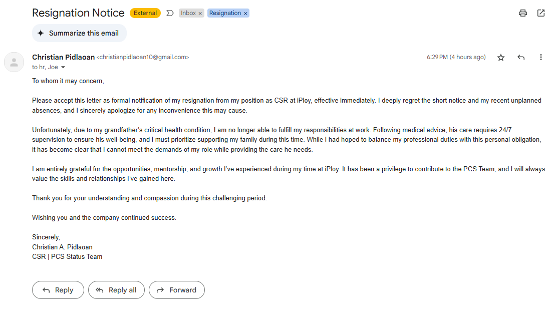This screenshot has height=334, width=552.
Task: Open the three-dot More options menu
Action: tap(541, 58)
